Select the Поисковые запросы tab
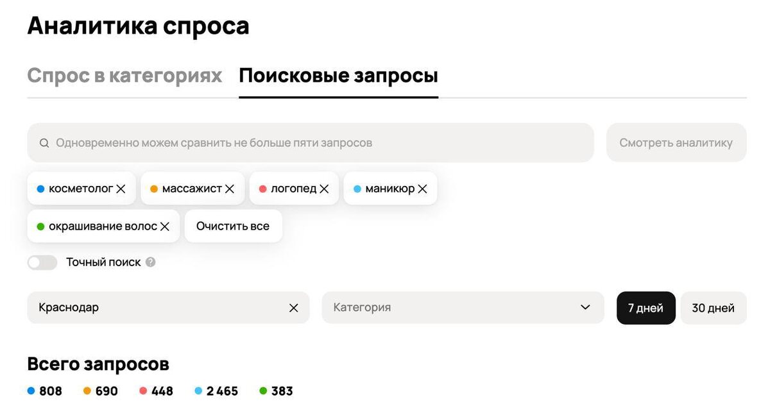 [338, 75]
